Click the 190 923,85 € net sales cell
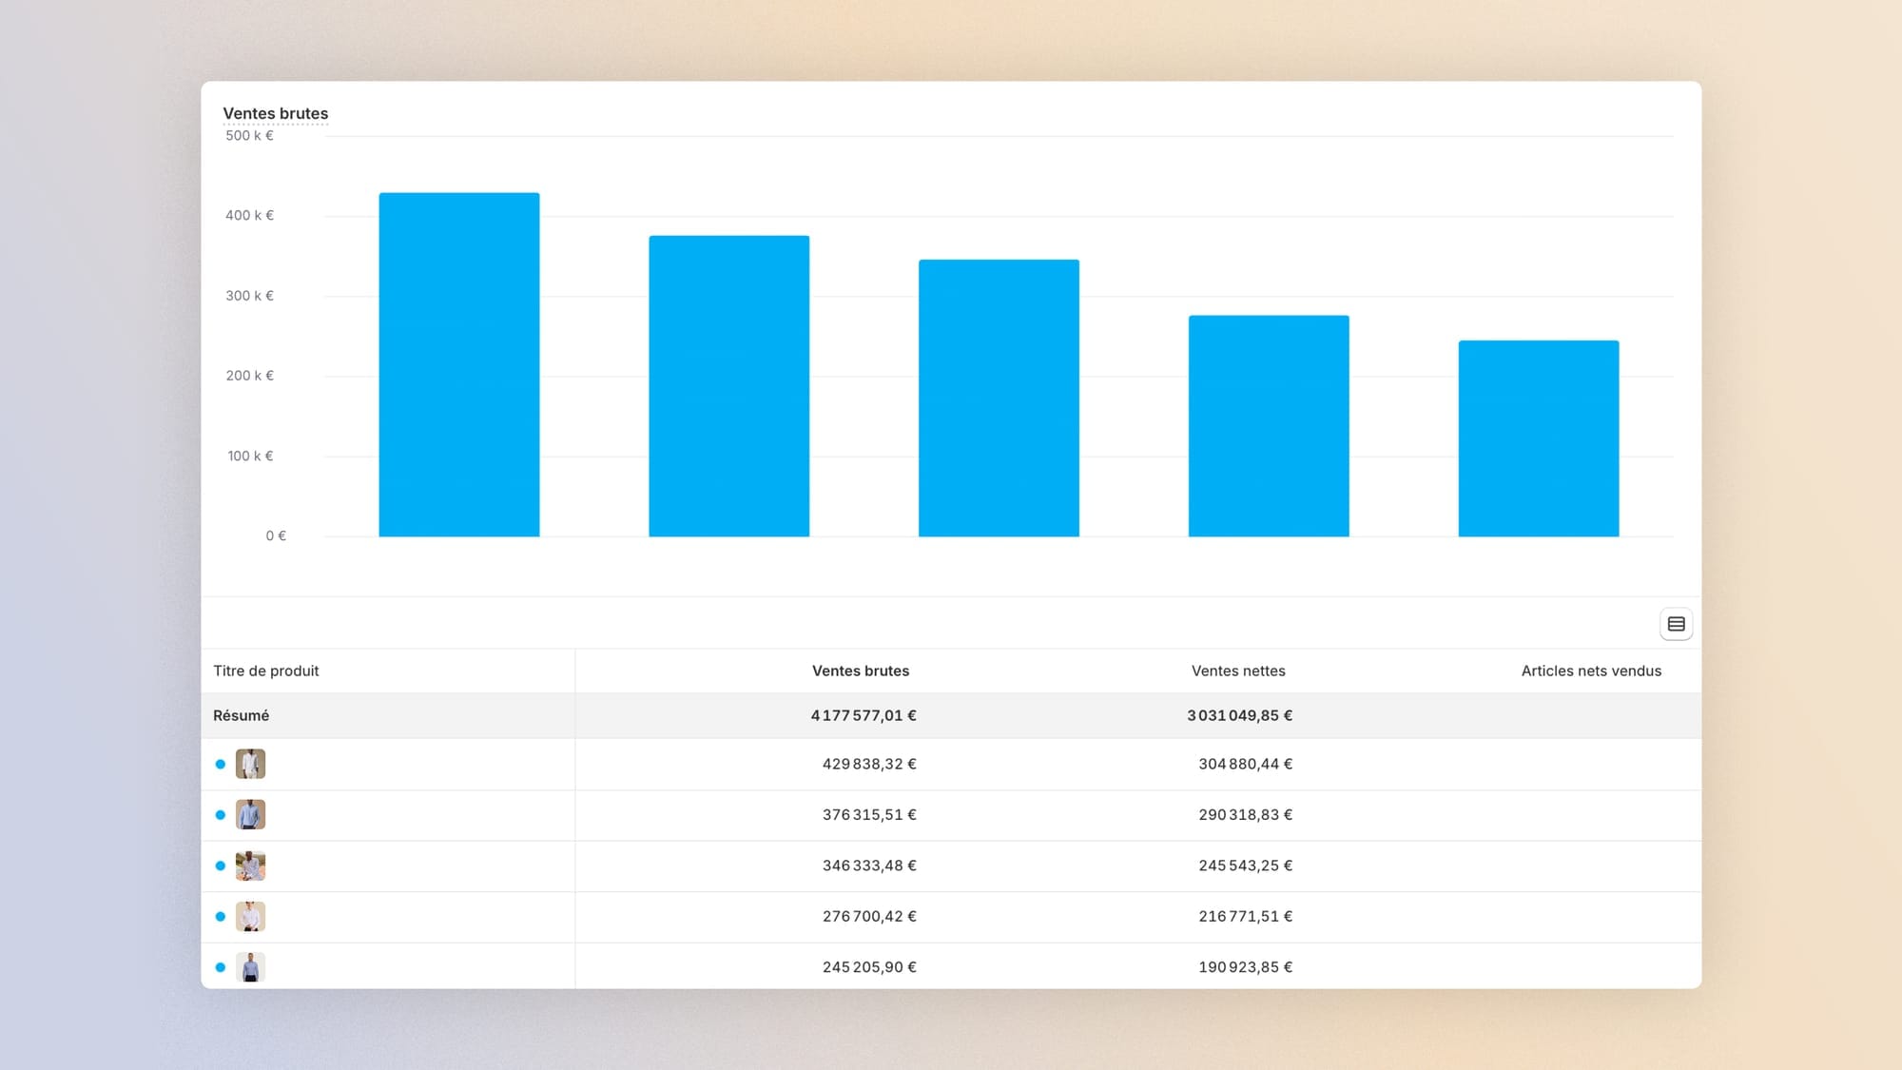Screen dimensions: 1902x1070 [x=1245, y=967]
